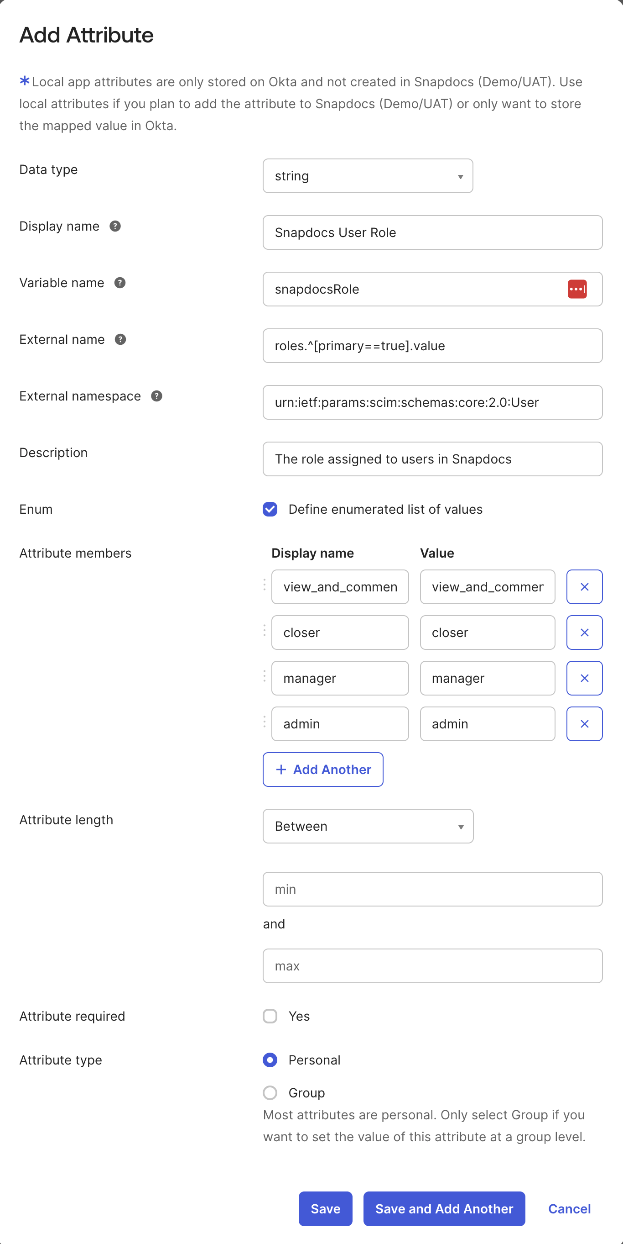
Task: Click the Variable name help icon
Action: (119, 283)
